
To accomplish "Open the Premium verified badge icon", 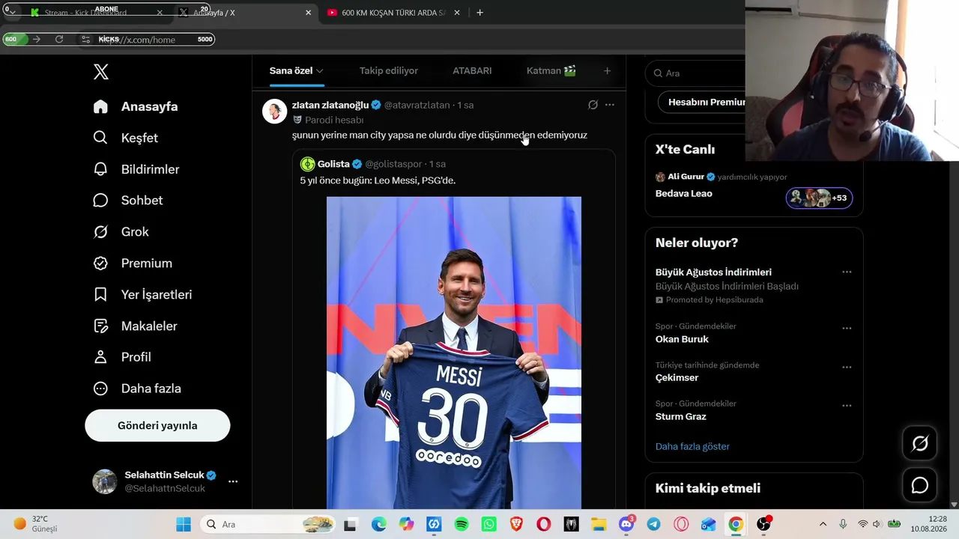I will point(100,264).
